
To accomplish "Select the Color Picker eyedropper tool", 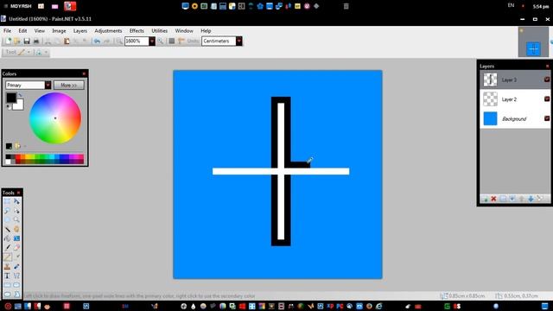I will point(16,257).
